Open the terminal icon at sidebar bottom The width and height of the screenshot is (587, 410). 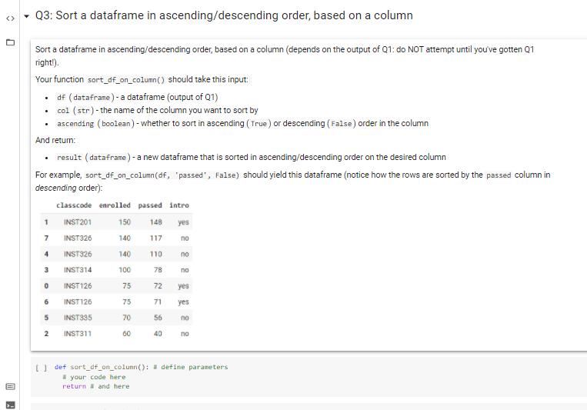pyautogui.click(x=11, y=405)
